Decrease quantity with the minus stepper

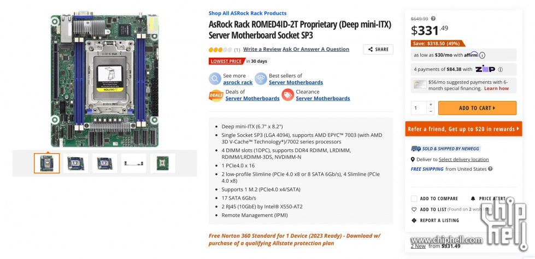click(x=431, y=111)
